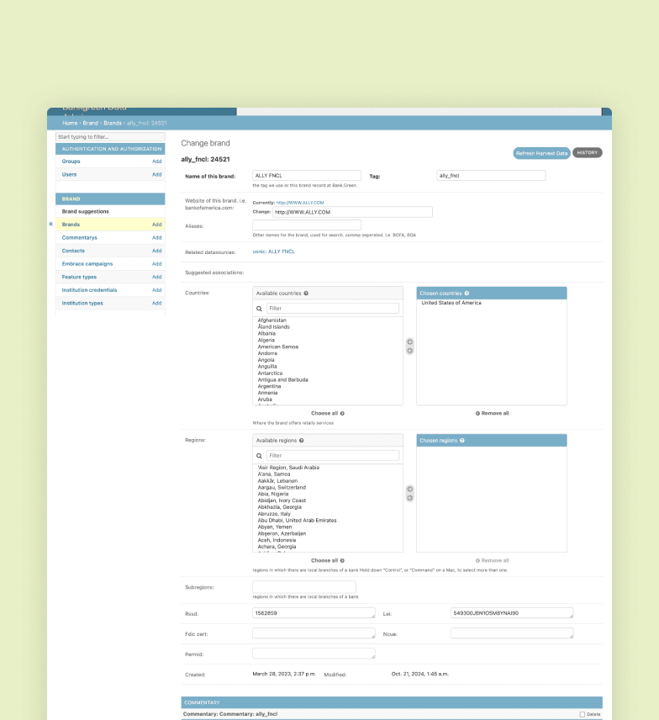Click the Subregions input field
Viewport: 659px width, 720px height.
coord(303,587)
